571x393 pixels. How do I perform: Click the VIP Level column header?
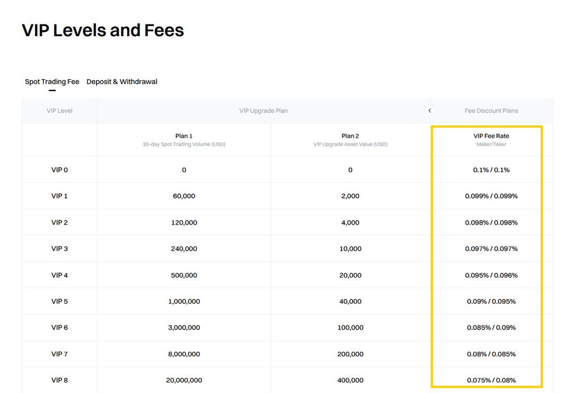coord(59,110)
